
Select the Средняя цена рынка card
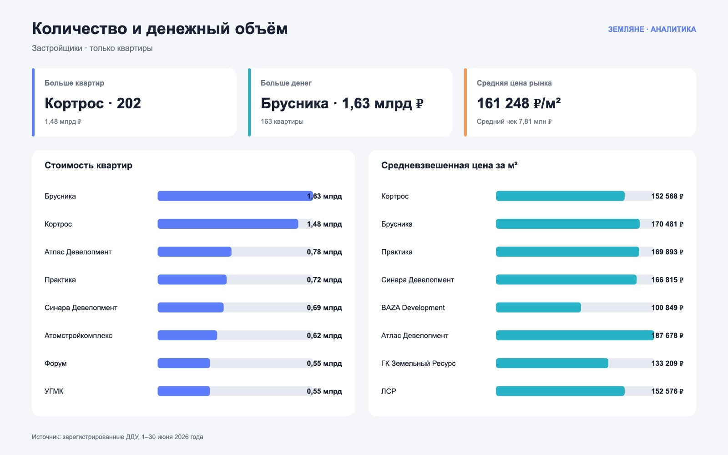click(580, 102)
